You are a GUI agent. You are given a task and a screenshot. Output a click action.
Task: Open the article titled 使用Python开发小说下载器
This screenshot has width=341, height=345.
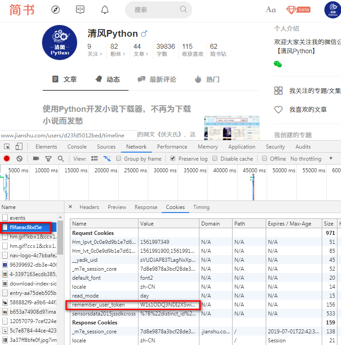[x=117, y=115]
